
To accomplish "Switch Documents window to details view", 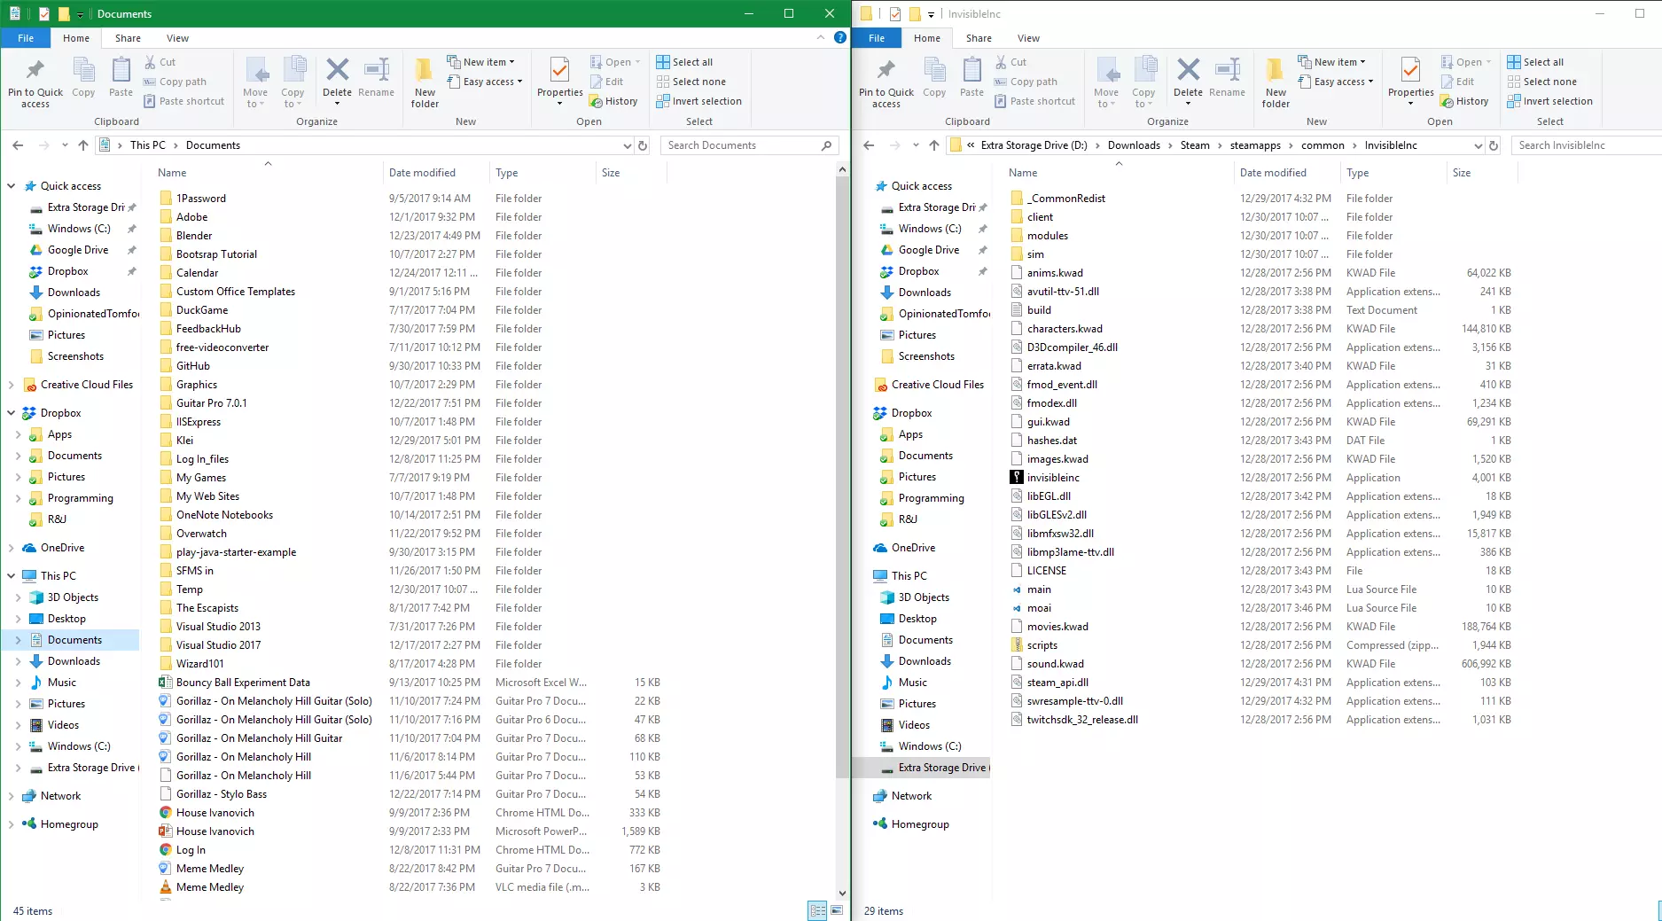I will pyautogui.click(x=817, y=910).
